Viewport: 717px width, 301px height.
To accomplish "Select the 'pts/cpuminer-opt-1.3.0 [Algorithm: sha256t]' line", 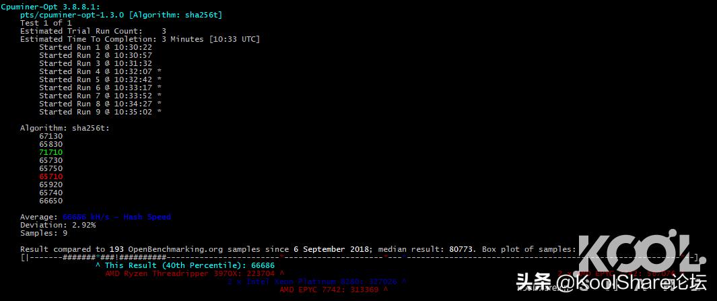I will point(121,15).
